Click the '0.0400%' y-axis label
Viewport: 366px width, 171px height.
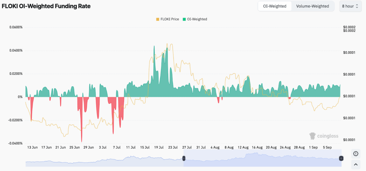[16, 50]
